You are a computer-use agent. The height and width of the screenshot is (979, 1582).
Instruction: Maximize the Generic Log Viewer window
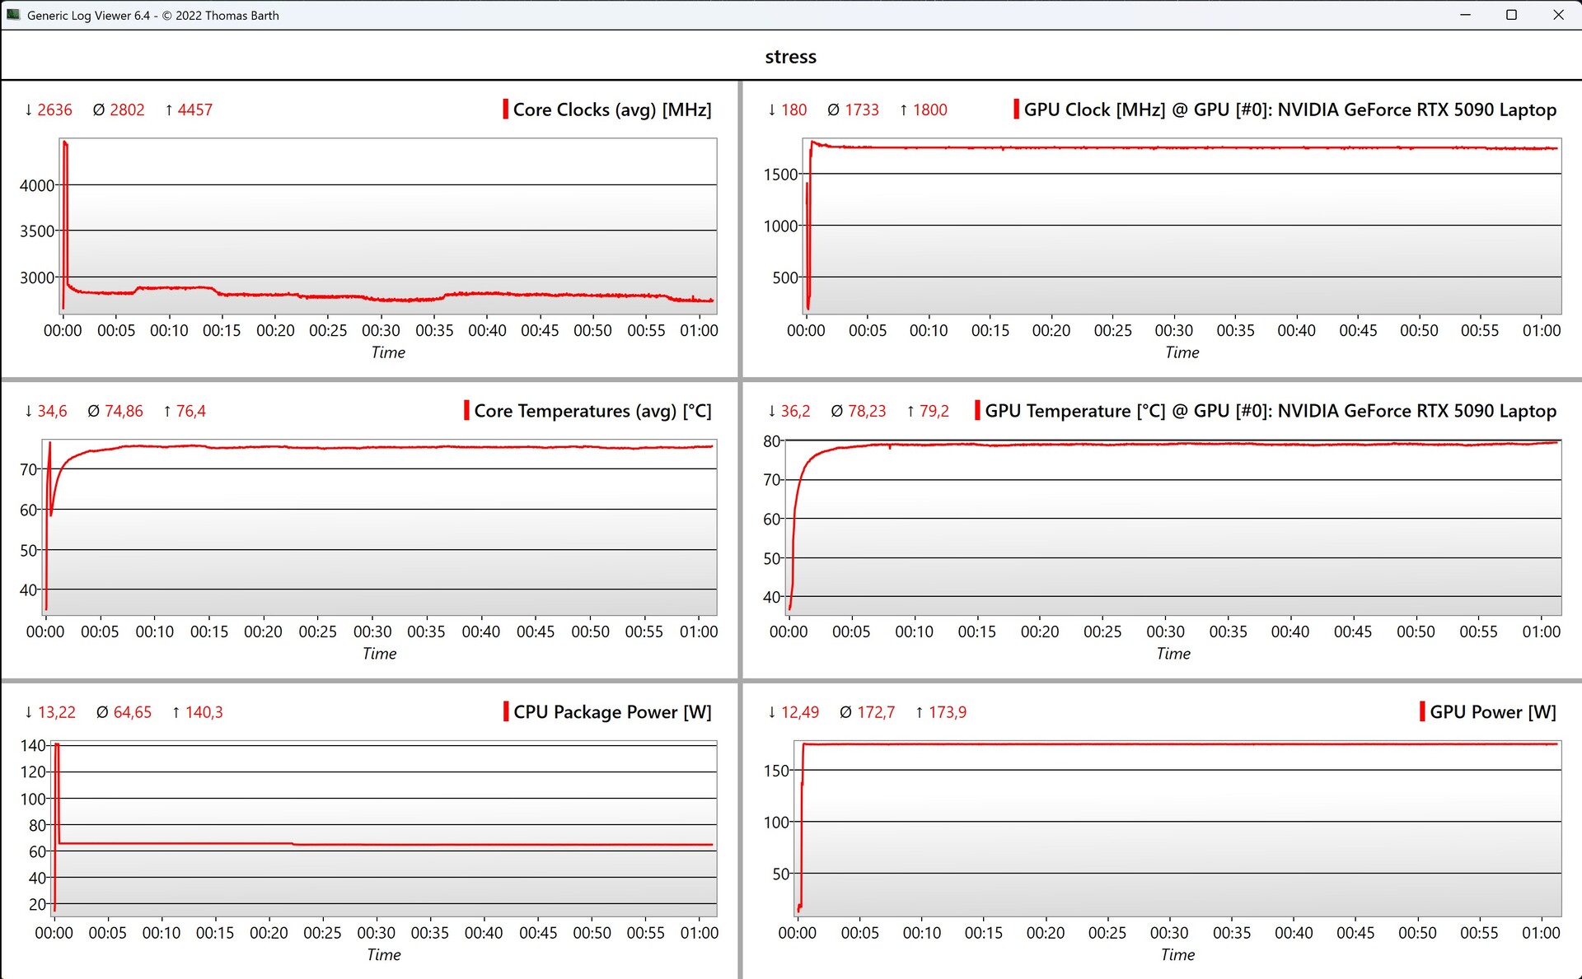pyautogui.click(x=1511, y=15)
